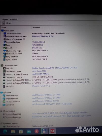Click the Имя пользователя icon
Viewport: 102px width, 136px height.
pyautogui.click(x=5, y=54)
